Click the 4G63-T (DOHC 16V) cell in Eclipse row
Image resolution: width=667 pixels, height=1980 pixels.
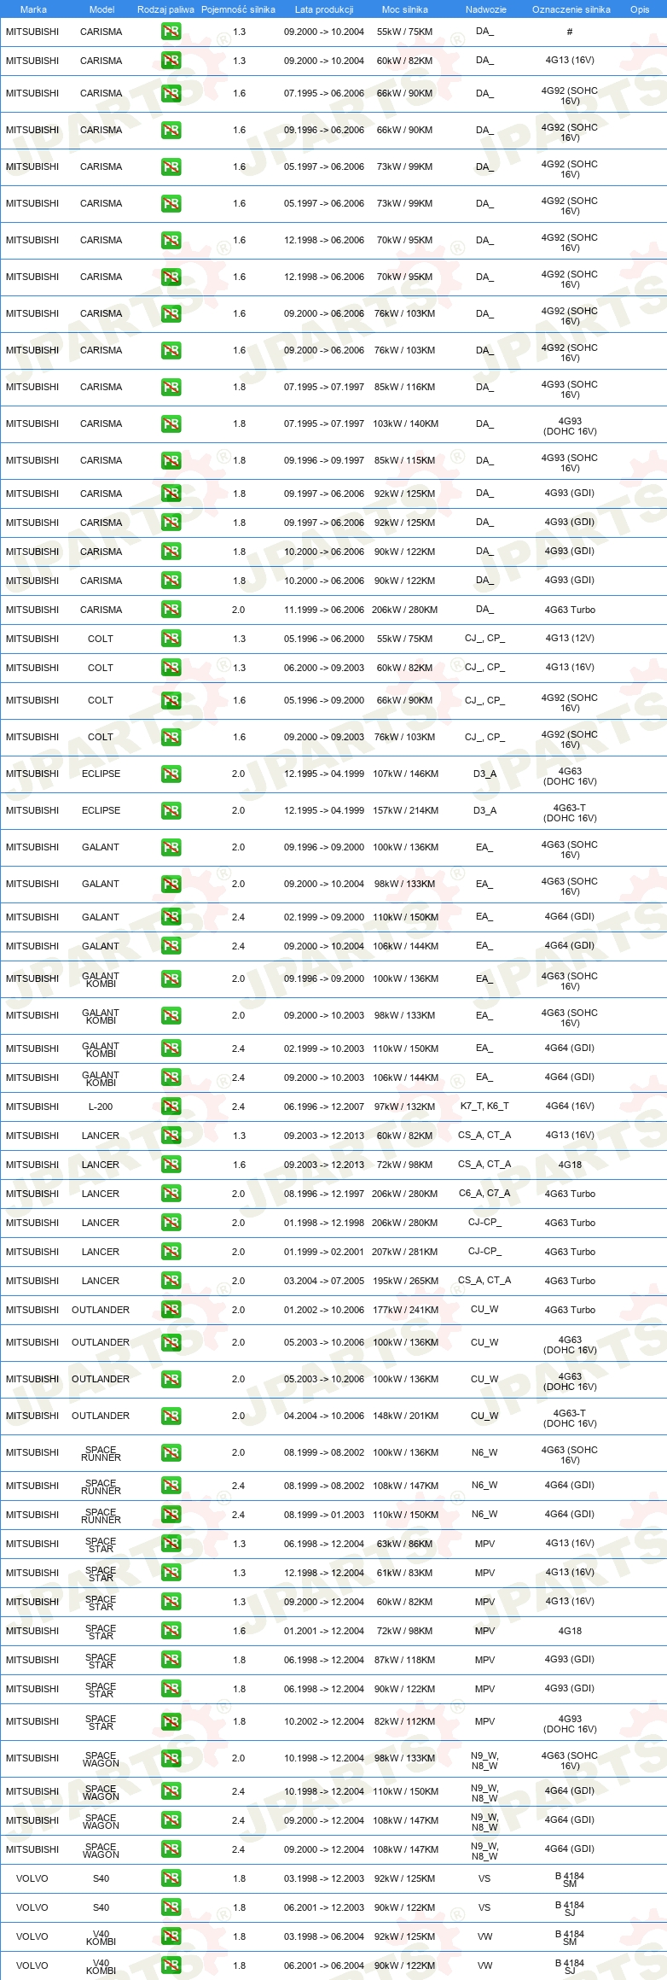coord(570,813)
